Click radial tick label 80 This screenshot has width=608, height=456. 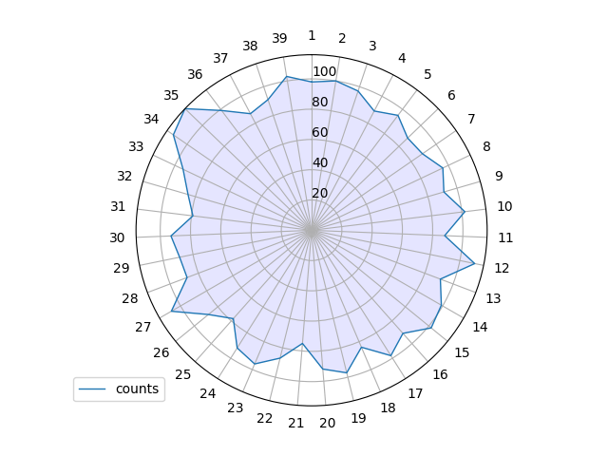[x=320, y=102]
